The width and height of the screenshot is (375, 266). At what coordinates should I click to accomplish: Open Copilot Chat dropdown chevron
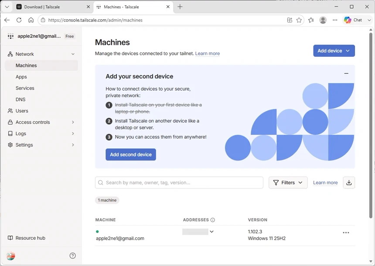tap(369, 20)
